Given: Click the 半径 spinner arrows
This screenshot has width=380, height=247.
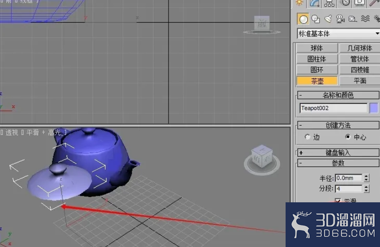Looking at the screenshot, I should [x=366, y=178].
